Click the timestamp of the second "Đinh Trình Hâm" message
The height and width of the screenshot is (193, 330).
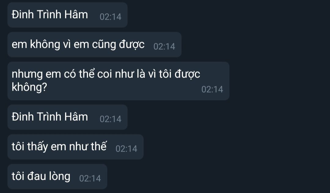[x=111, y=119]
